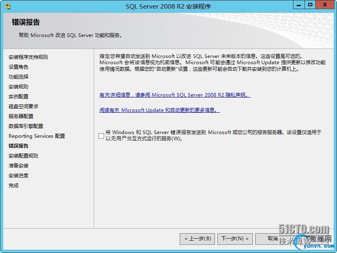
Task: Select 安装配置规则 step in sidebar
Action: pyautogui.click(x=23, y=156)
